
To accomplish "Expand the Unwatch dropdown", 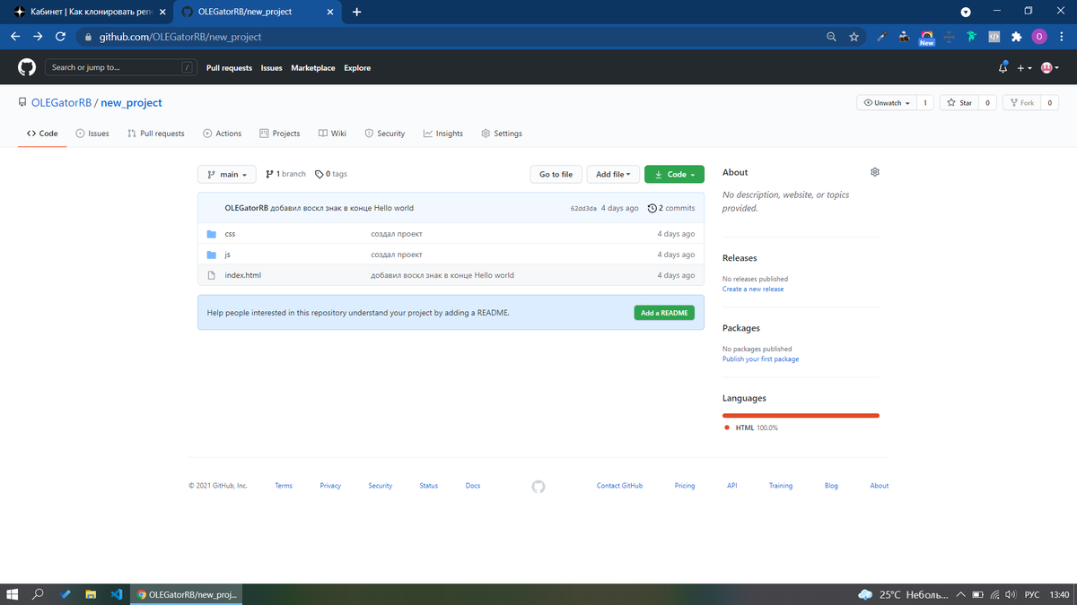I will (x=886, y=103).
